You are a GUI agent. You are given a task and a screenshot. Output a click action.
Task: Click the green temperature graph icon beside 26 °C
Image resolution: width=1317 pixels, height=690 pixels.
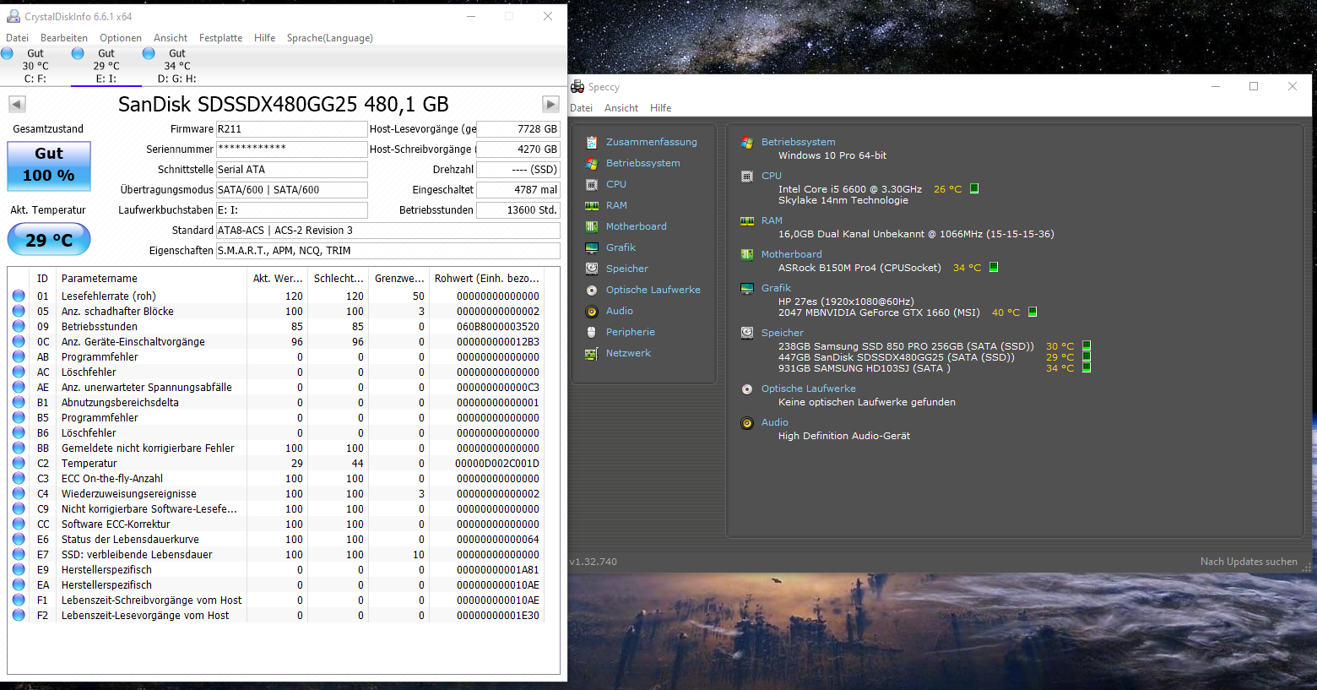coord(974,188)
